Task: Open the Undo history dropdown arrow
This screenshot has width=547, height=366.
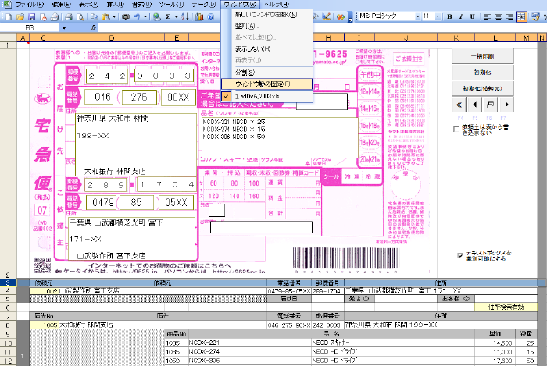Action: pyautogui.click(x=145, y=16)
